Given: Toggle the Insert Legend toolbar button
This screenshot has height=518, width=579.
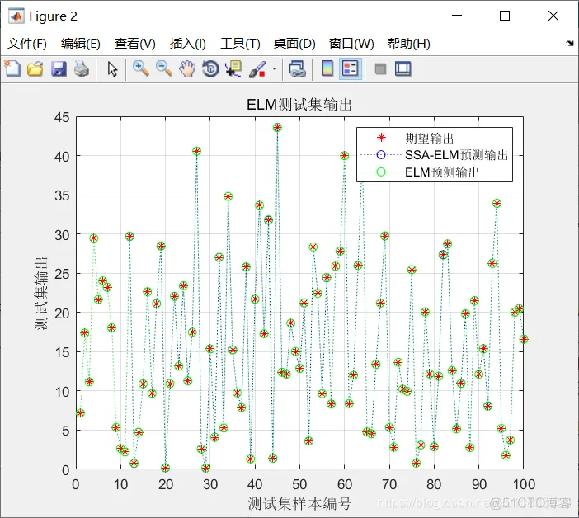Looking at the screenshot, I should tap(350, 68).
